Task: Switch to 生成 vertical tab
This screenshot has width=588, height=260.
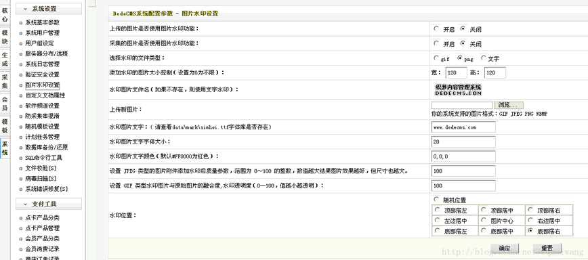Action: [x=5, y=59]
